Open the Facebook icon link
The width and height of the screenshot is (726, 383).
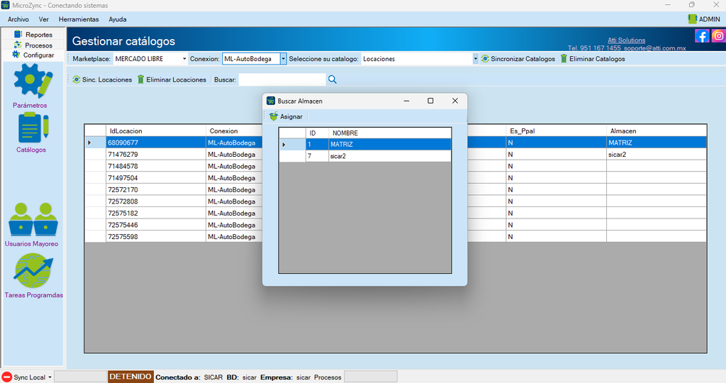point(702,35)
